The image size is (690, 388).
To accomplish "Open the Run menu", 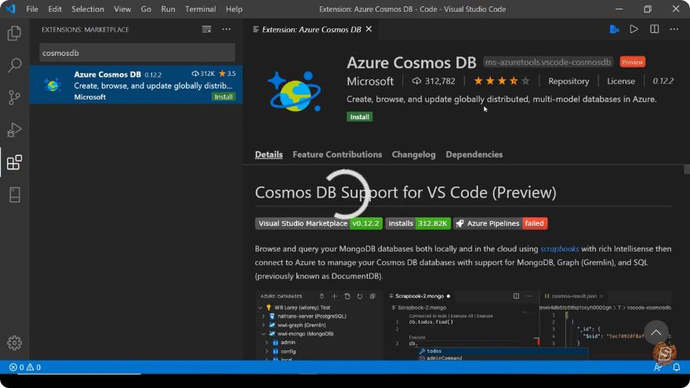I will [168, 9].
